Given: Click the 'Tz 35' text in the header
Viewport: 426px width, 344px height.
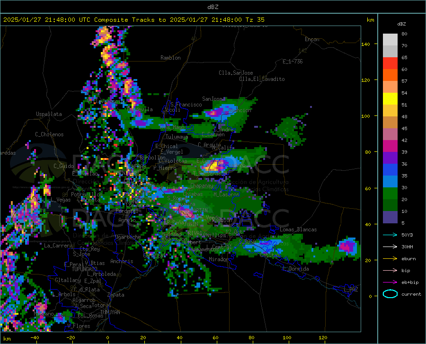Looking at the screenshot, I should [x=255, y=20].
